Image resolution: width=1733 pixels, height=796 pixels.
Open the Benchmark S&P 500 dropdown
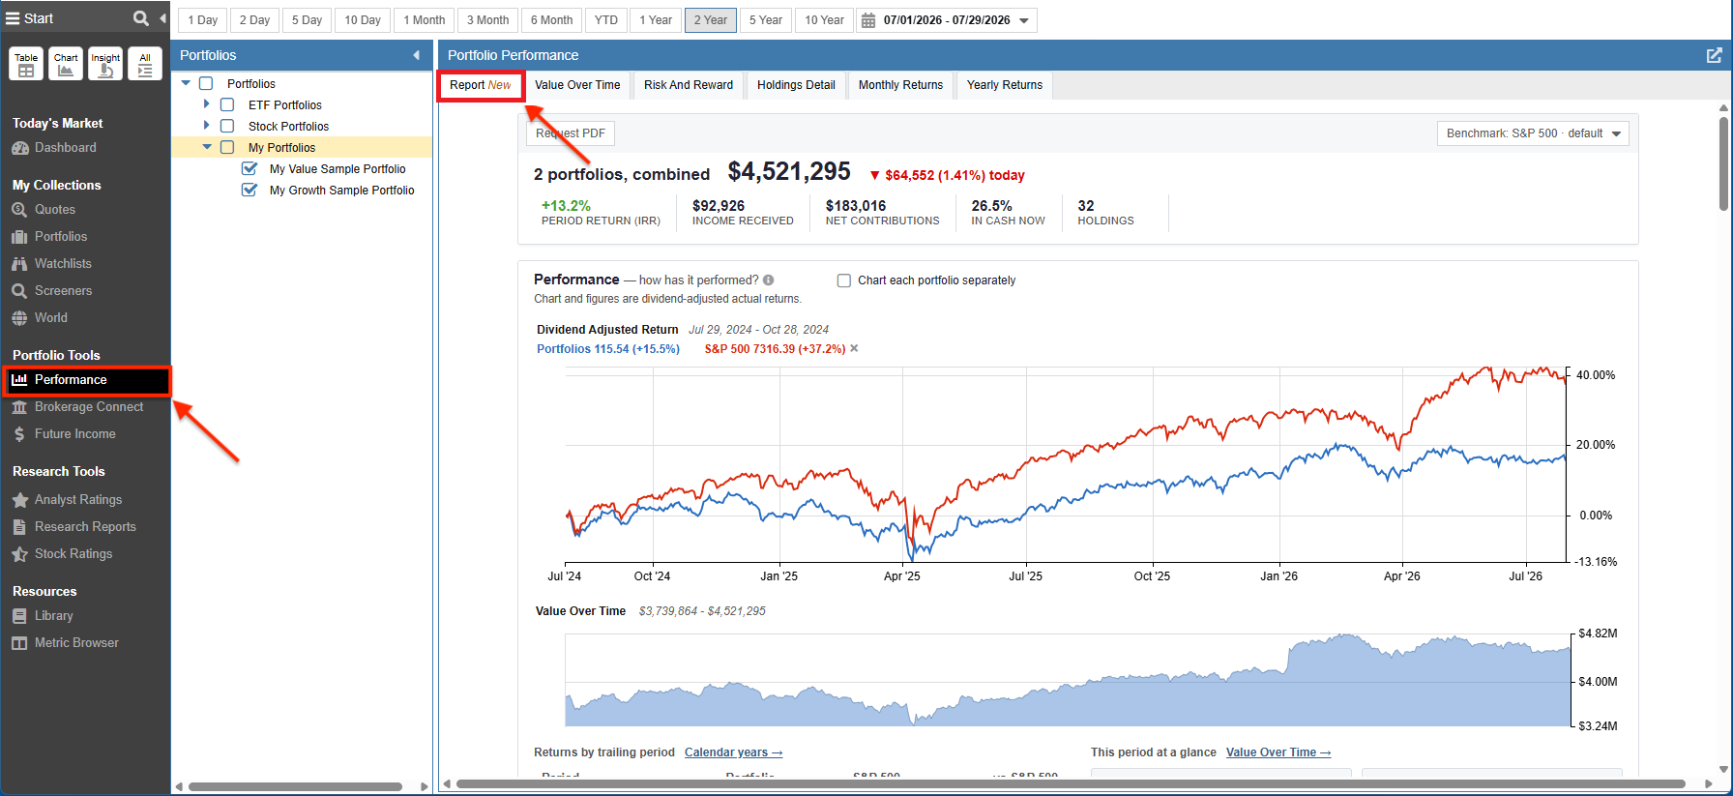[1533, 133]
